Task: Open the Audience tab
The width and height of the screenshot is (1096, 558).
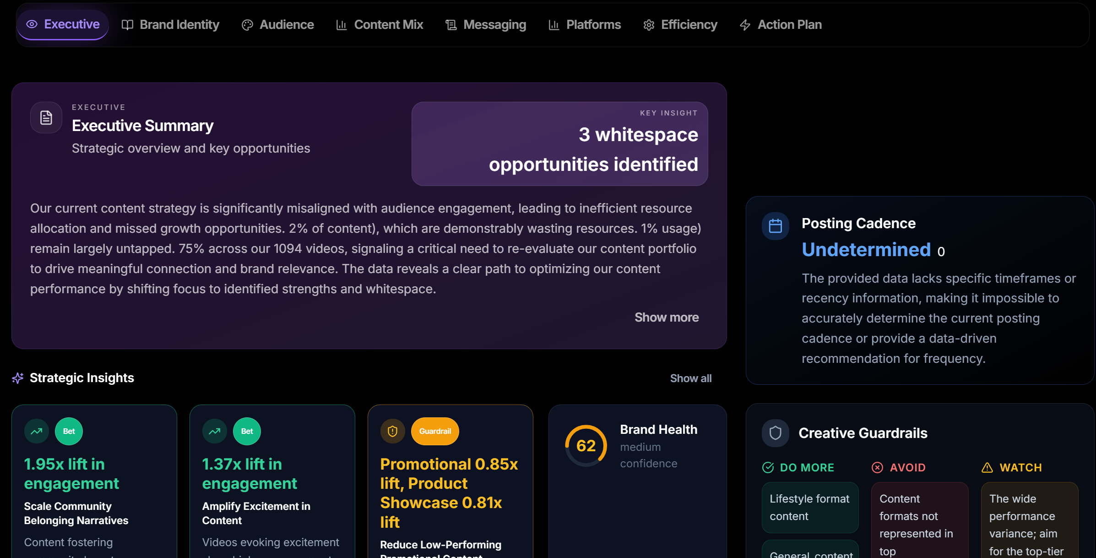Action: pyautogui.click(x=277, y=25)
